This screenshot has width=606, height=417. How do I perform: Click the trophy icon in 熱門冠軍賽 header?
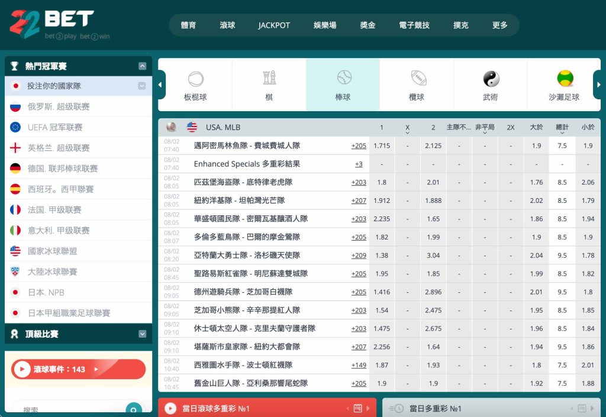pos(15,66)
